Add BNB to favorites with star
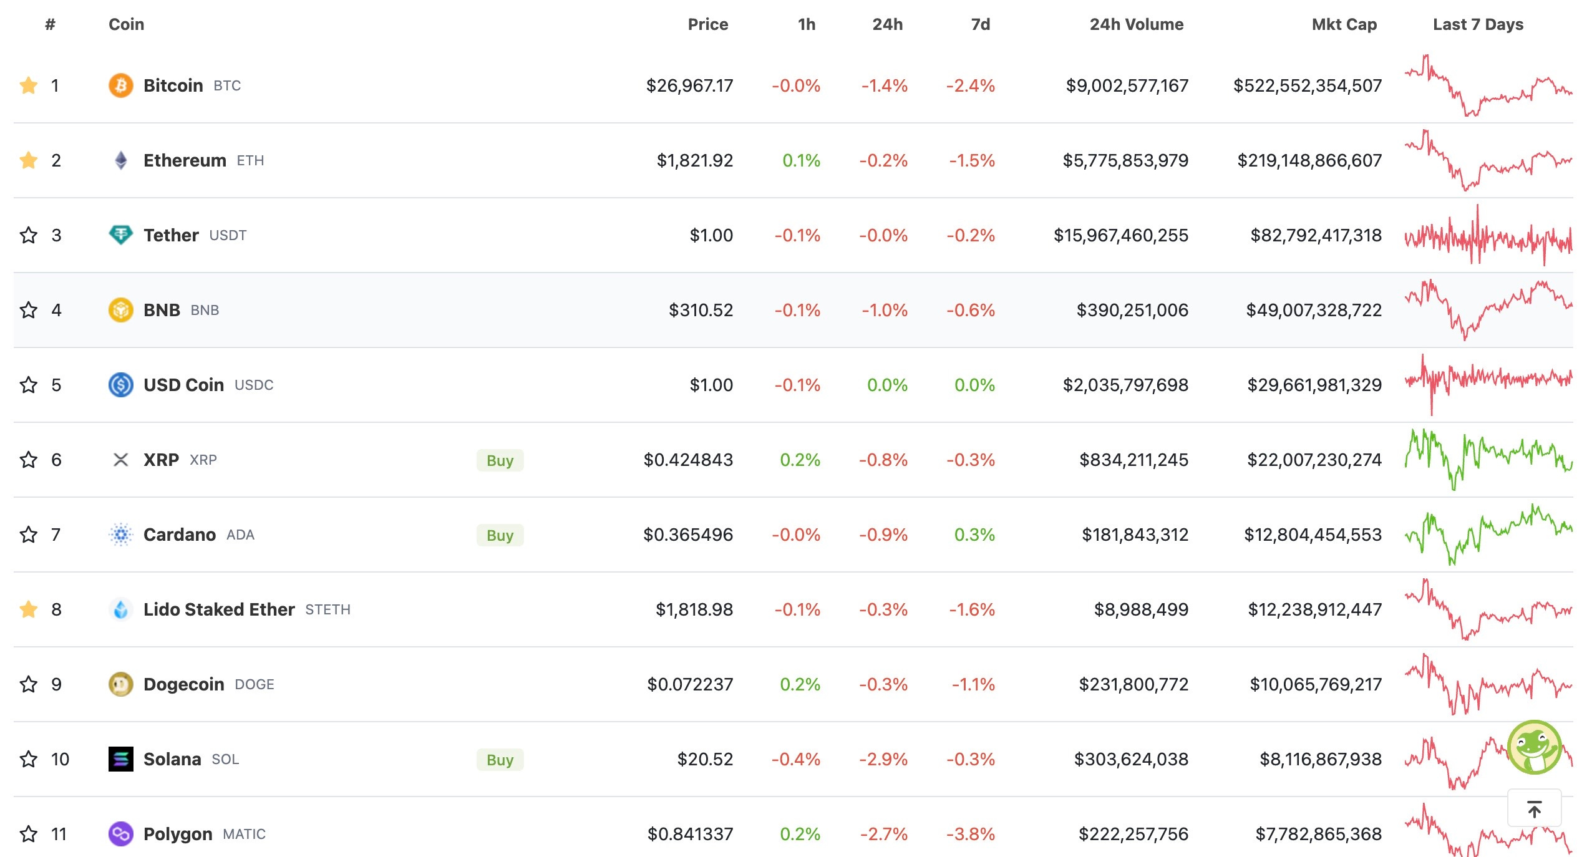 (x=29, y=310)
